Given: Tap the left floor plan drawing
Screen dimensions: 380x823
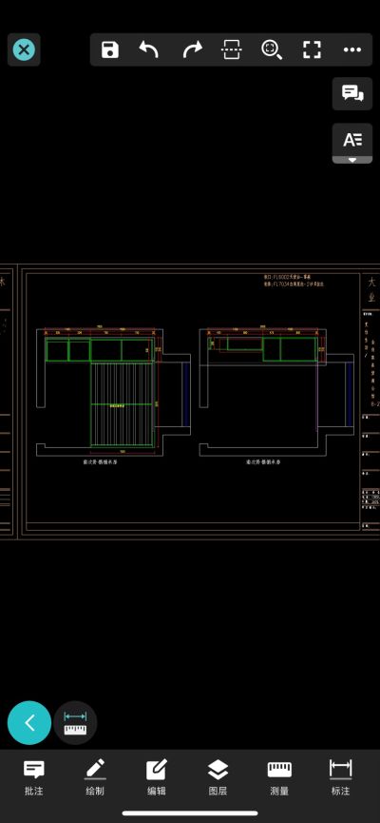Looking at the screenshot, I should coord(113,393).
